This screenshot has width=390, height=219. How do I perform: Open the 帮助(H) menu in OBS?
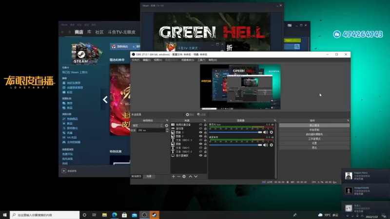point(213,60)
